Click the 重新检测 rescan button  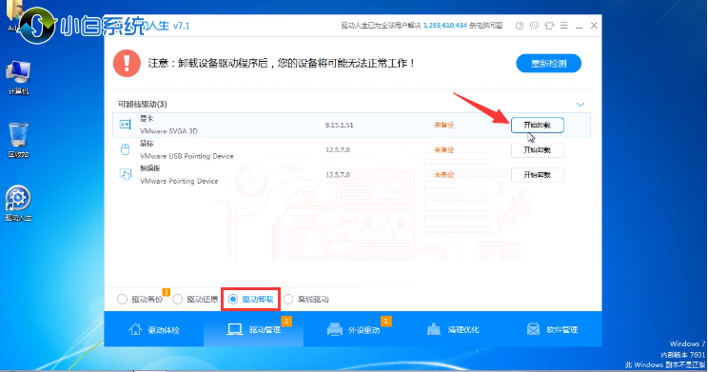pyautogui.click(x=549, y=64)
